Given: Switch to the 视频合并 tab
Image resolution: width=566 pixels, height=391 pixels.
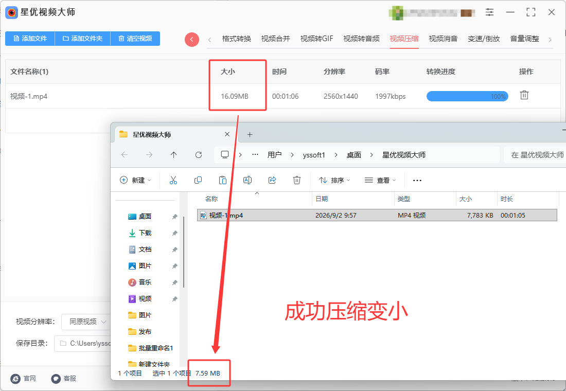Looking at the screenshot, I should point(275,39).
